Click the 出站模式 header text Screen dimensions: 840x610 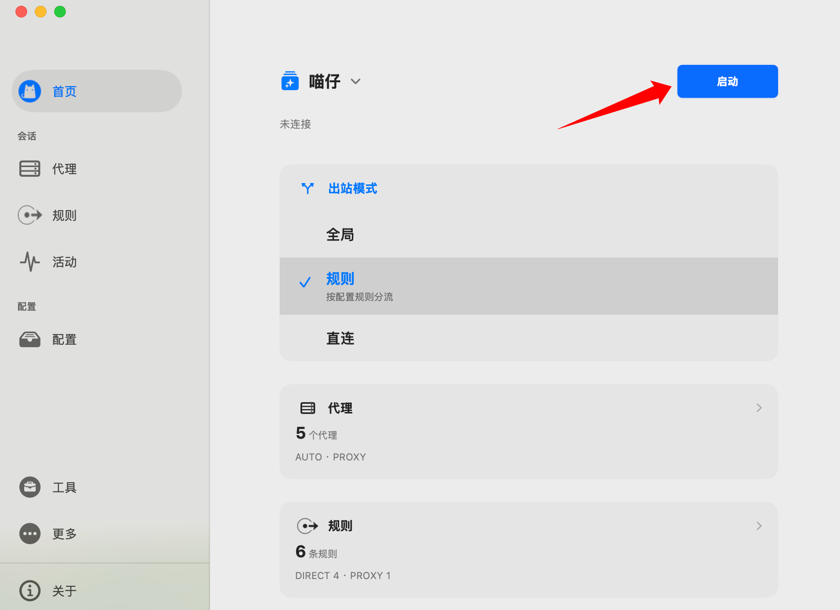(353, 188)
